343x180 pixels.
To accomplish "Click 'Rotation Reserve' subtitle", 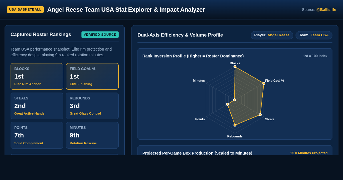I will pos(83,143).
